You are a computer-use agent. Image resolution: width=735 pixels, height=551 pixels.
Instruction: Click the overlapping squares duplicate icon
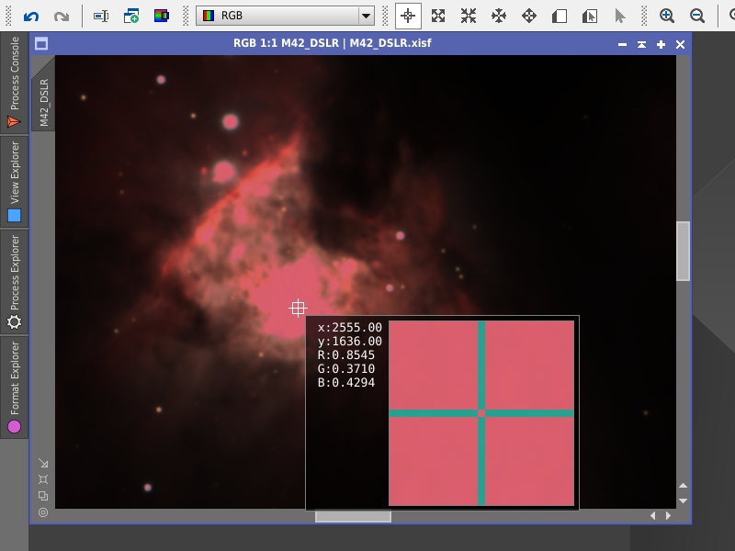[x=43, y=496]
